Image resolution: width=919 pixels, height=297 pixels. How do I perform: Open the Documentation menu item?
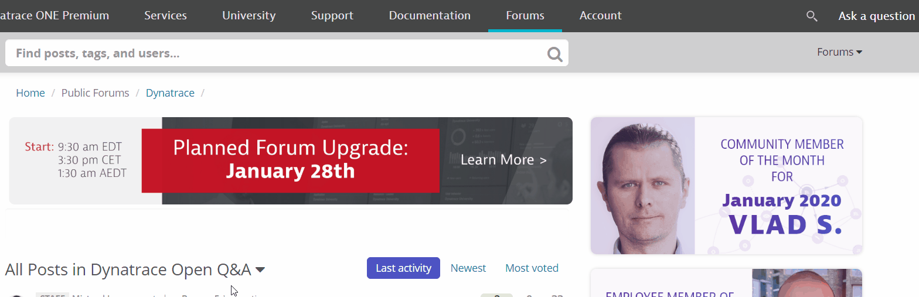click(x=430, y=16)
